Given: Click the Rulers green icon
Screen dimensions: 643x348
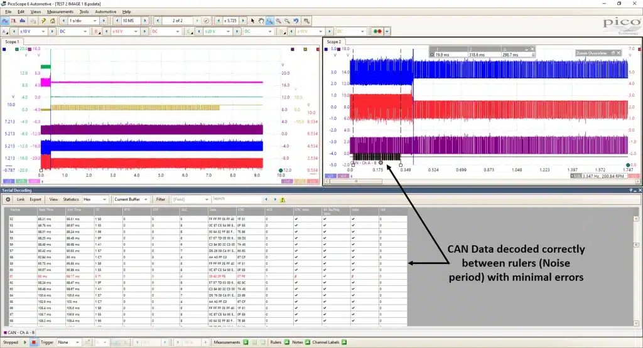Looking at the screenshot, I should coord(286,342).
